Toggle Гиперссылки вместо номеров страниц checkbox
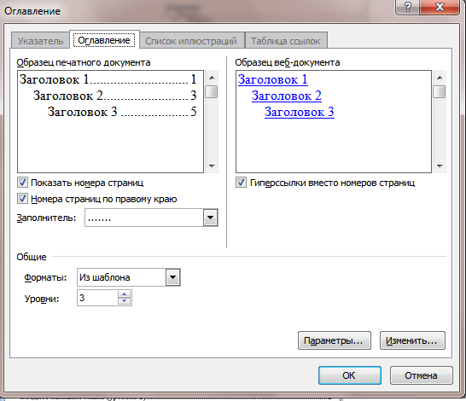 [241, 183]
